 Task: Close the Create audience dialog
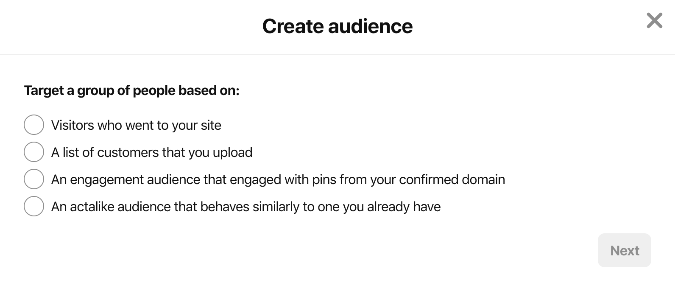654,20
